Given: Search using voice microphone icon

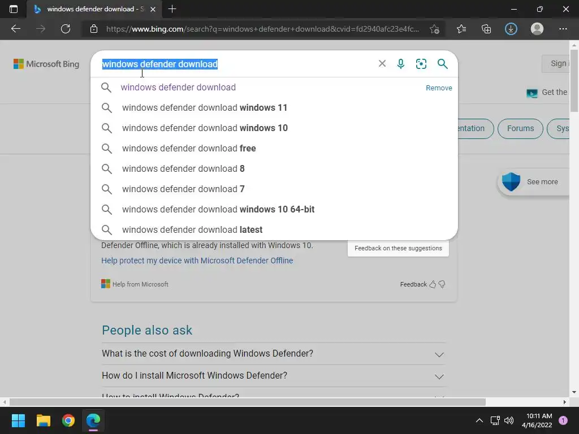Looking at the screenshot, I should [x=401, y=64].
